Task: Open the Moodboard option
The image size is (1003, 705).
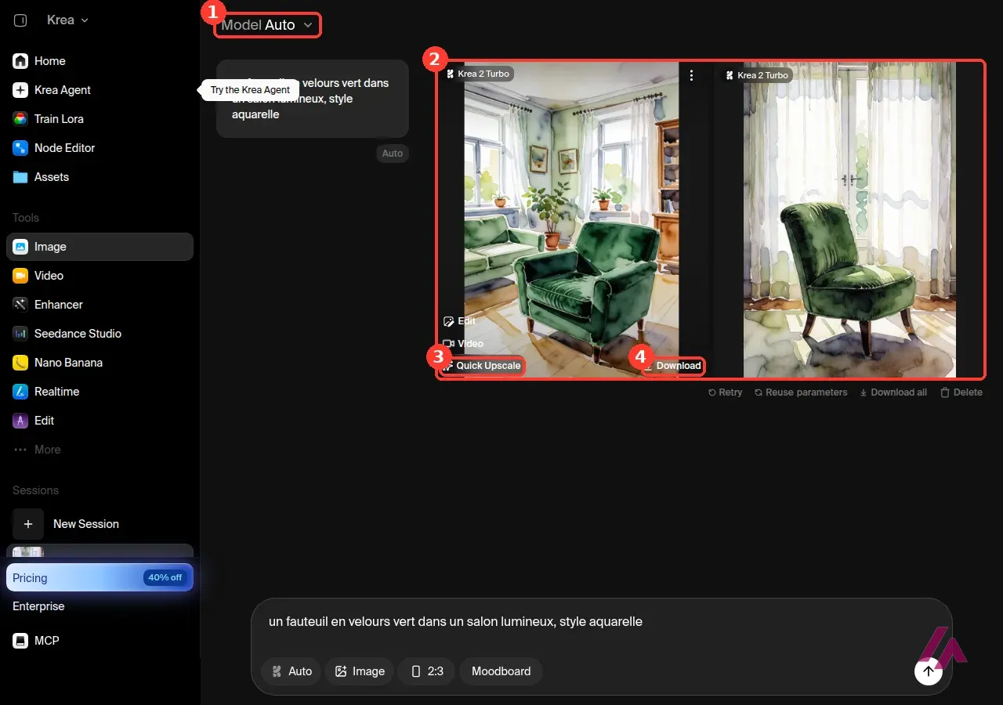Action: pyautogui.click(x=501, y=671)
